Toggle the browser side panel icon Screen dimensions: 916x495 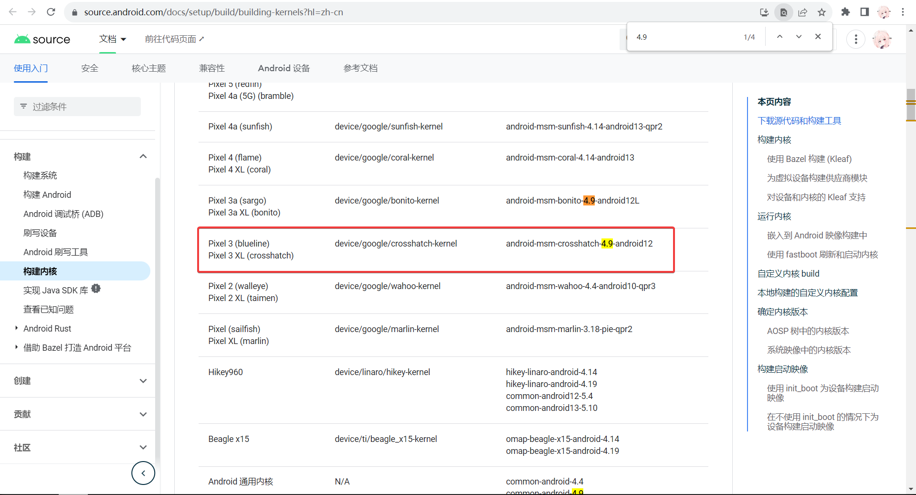[864, 12]
